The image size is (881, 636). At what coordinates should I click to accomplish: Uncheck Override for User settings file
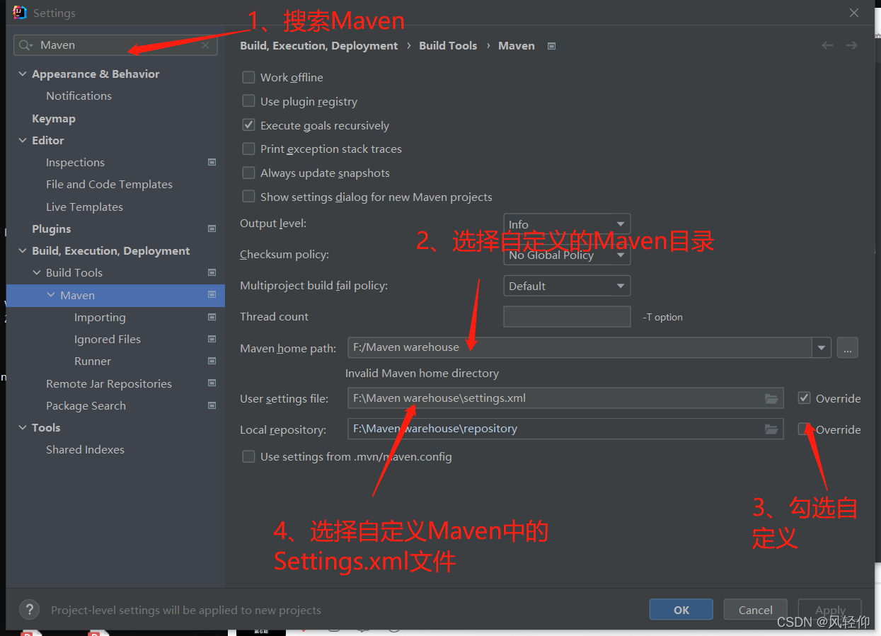coord(804,398)
